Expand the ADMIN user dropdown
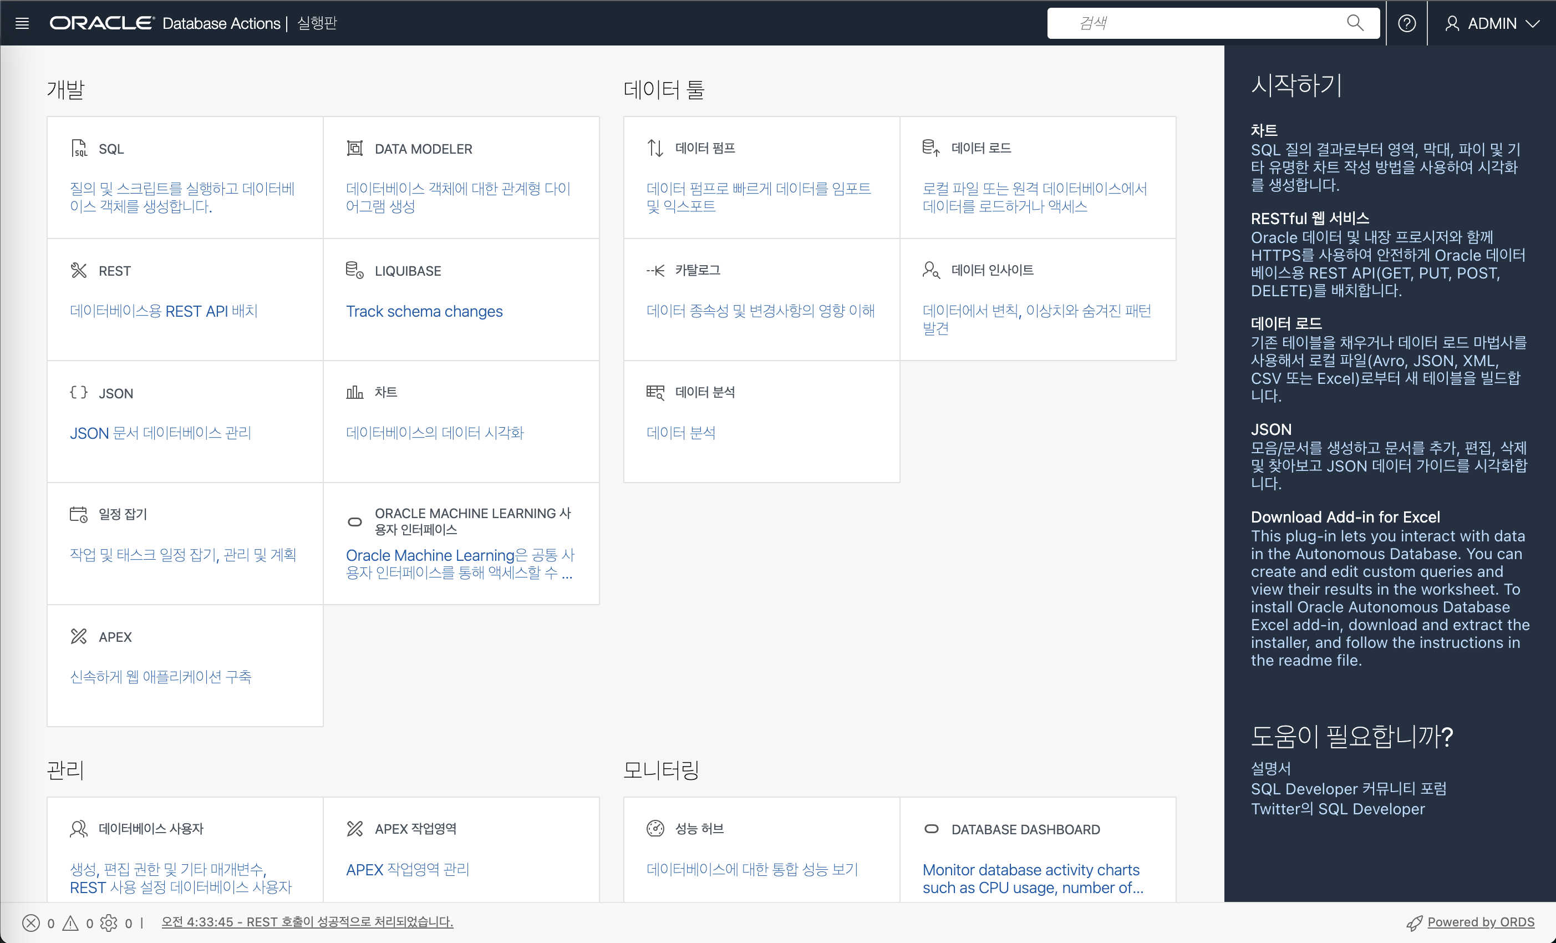 pyautogui.click(x=1492, y=23)
